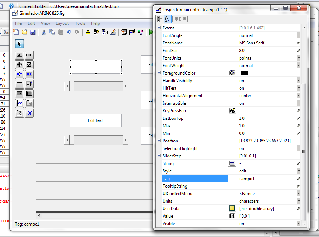Image resolution: width=319 pixels, height=237 pixels.
Task: Open the FontUnits dropdown
Action: point(299,58)
